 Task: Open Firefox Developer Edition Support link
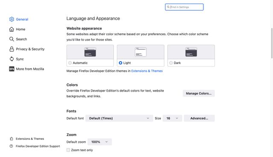coord(38,146)
